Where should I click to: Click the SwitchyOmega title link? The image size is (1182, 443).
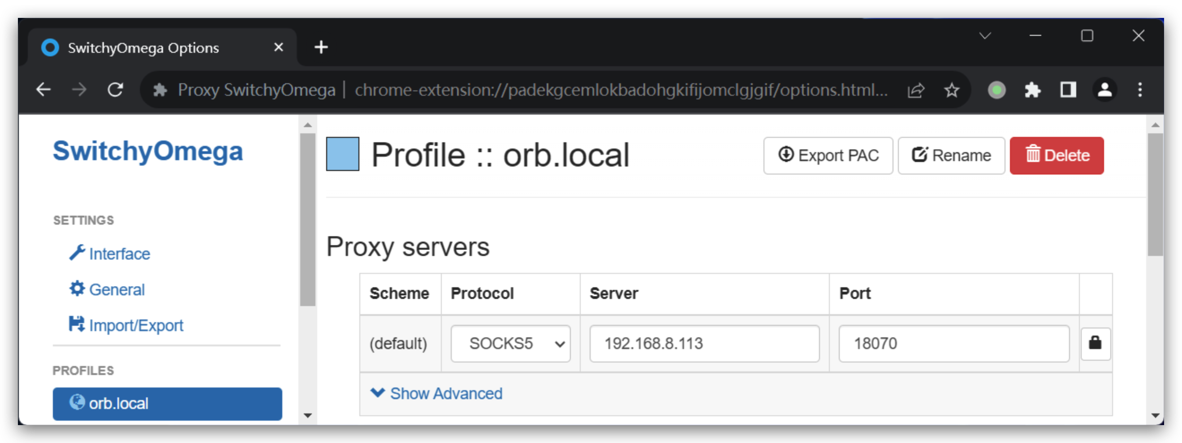tap(148, 151)
